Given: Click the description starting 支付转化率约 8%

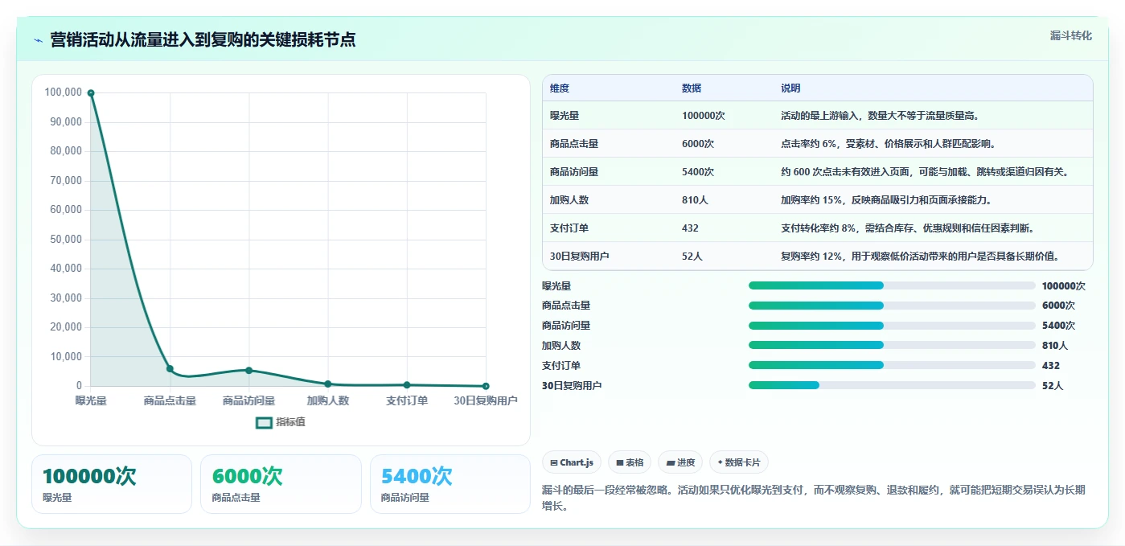Looking at the screenshot, I should pyautogui.click(x=907, y=228).
